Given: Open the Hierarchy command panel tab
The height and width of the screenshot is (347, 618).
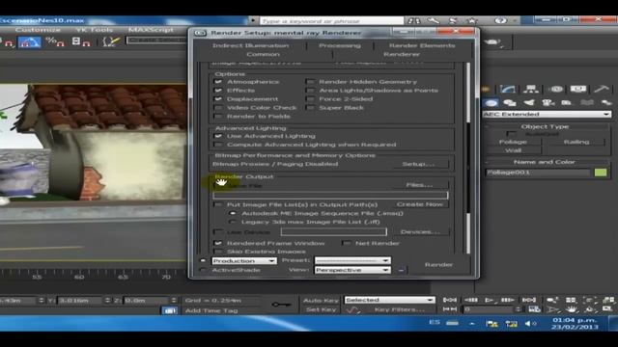Looking at the screenshot, I should click(531, 90).
